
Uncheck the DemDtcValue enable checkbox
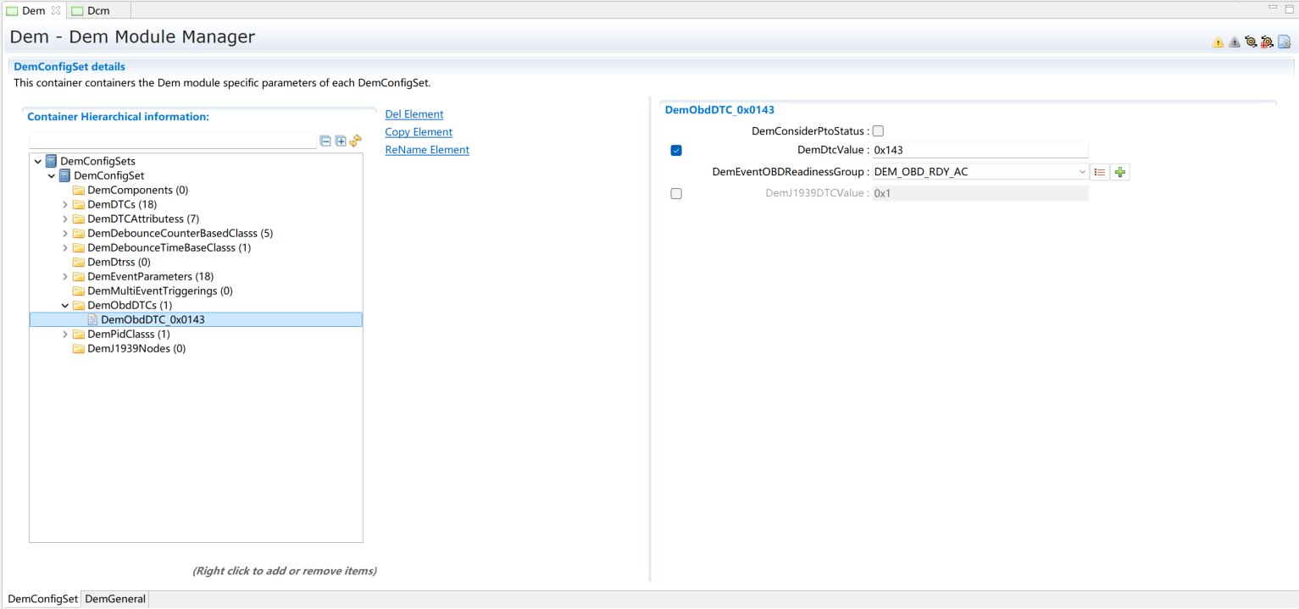coord(676,151)
